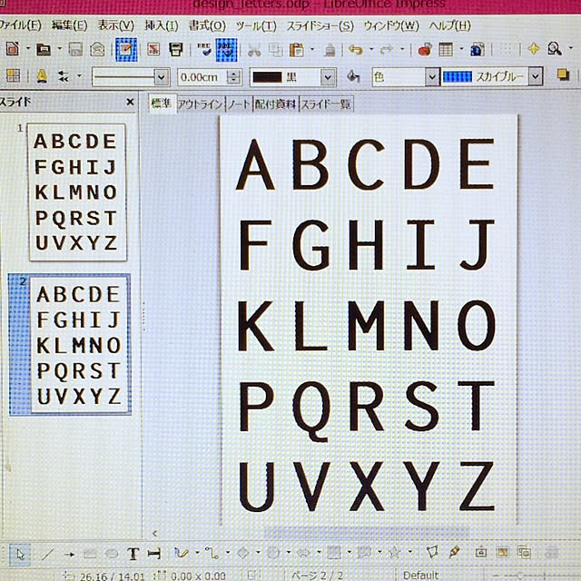Toggle shadow on selected object
This screenshot has width=581, height=581.
(563, 75)
